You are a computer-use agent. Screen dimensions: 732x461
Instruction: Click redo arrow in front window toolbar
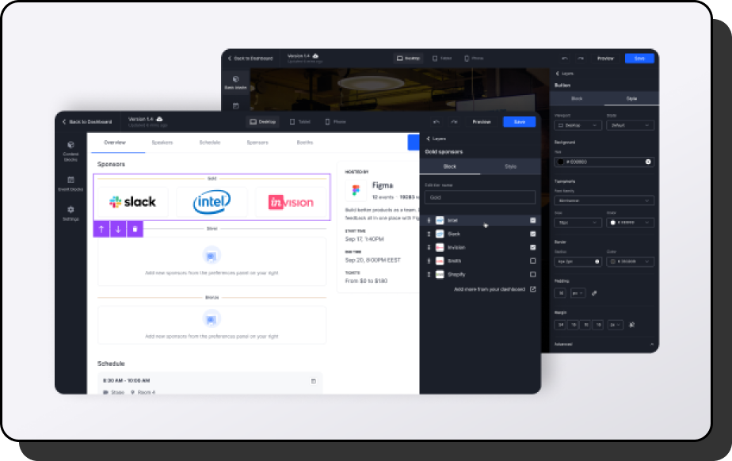(454, 122)
